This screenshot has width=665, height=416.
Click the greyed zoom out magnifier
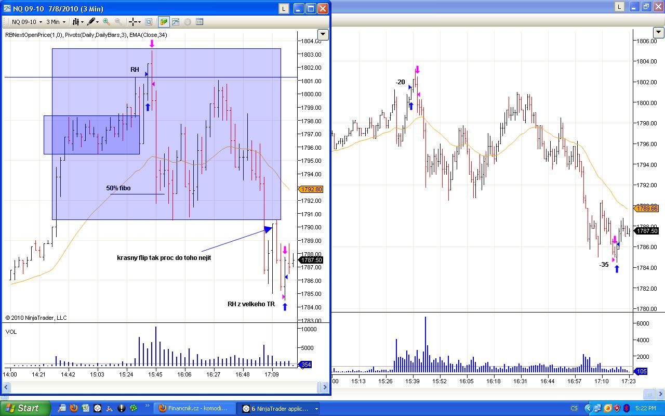[x=118, y=22]
